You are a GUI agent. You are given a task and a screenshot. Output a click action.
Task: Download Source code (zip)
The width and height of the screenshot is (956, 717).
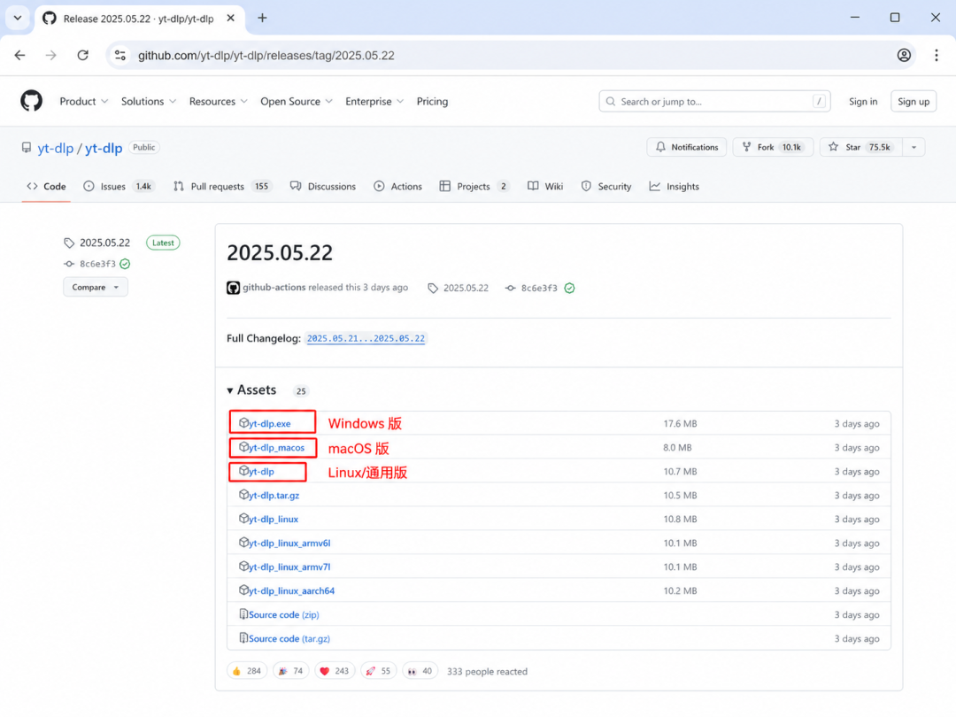(283, 614)
